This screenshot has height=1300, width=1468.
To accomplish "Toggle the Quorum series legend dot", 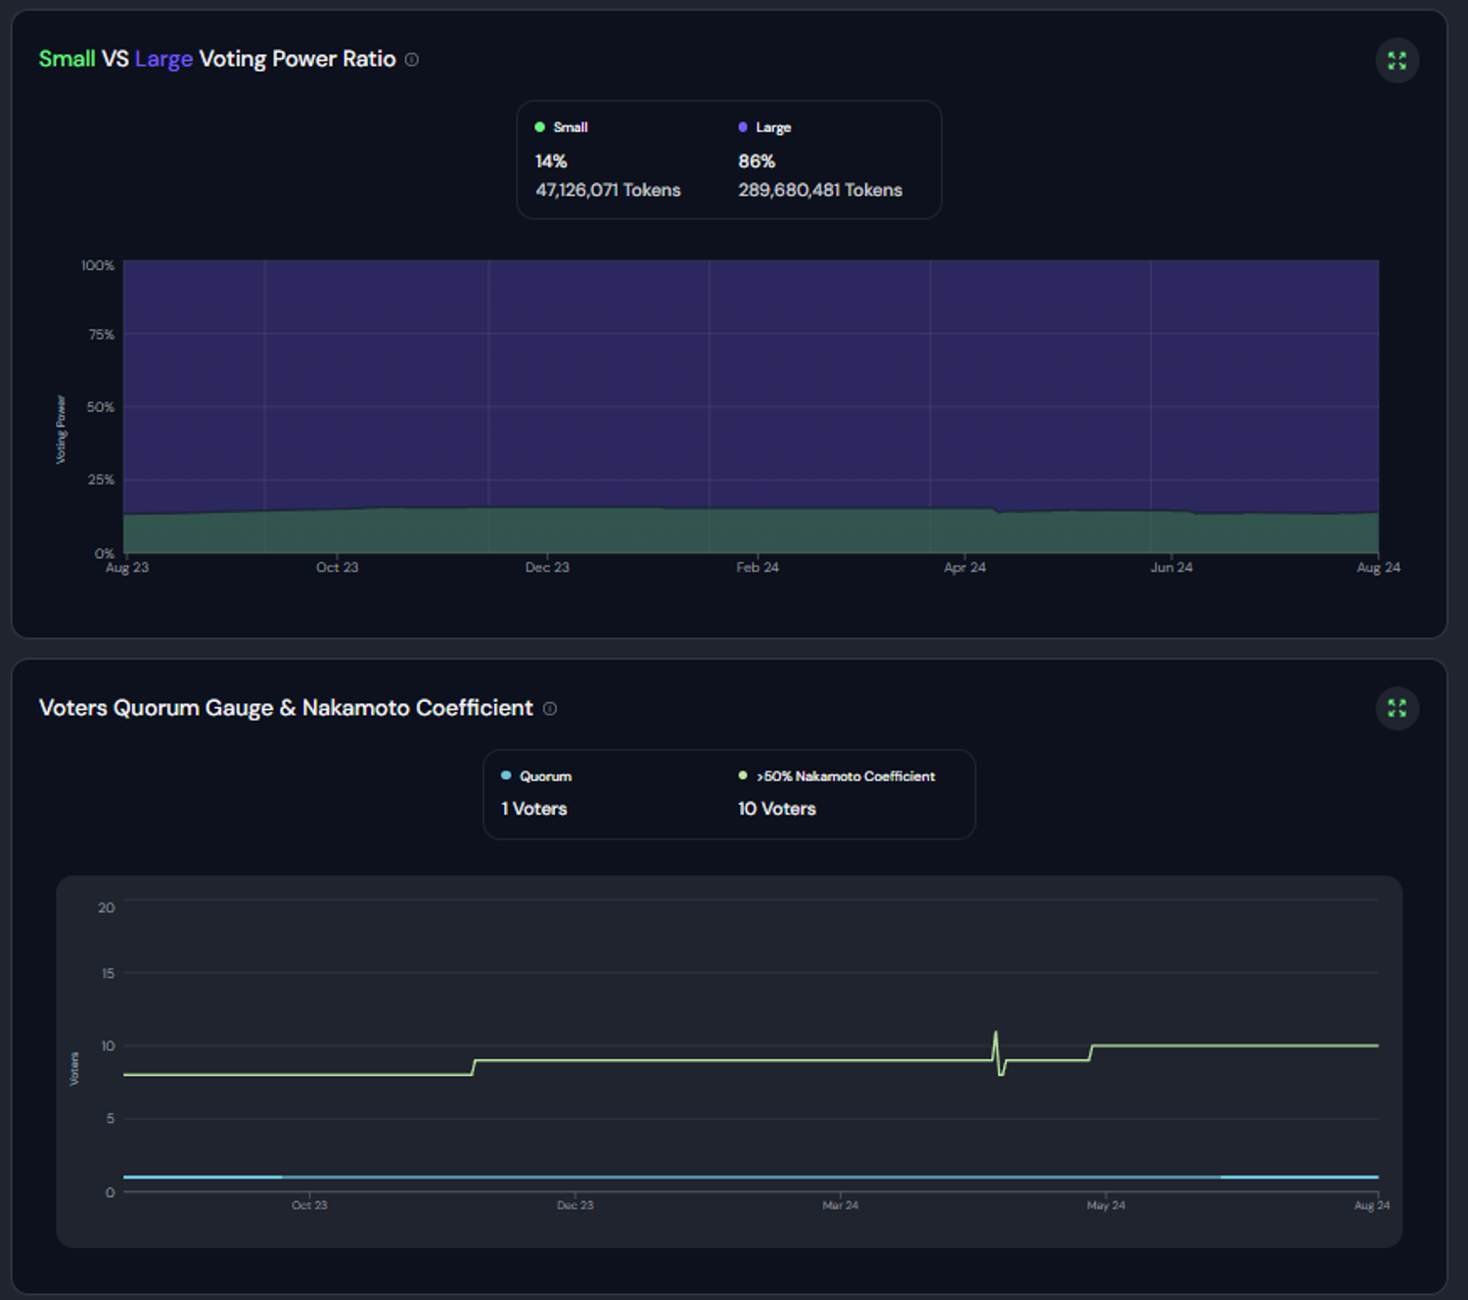I will point(506,775).
